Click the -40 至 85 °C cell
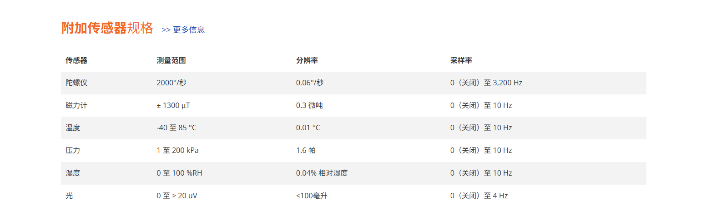This screenshot has height=221, width=706. [176, 128]
